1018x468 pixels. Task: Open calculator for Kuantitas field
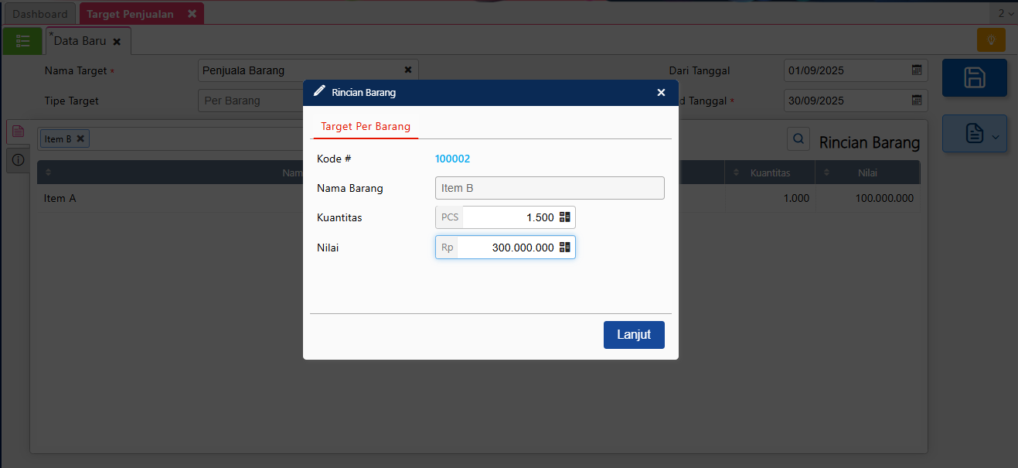coord(564,217)
